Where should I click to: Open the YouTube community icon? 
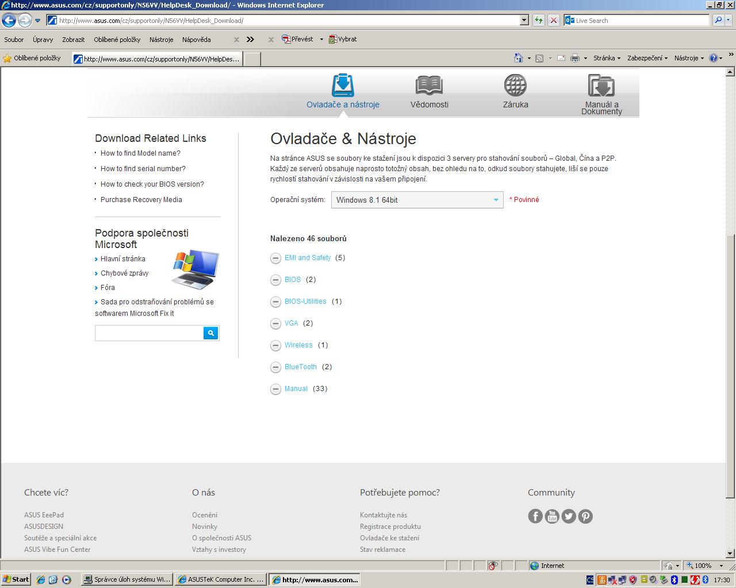[x=552, y=516]
